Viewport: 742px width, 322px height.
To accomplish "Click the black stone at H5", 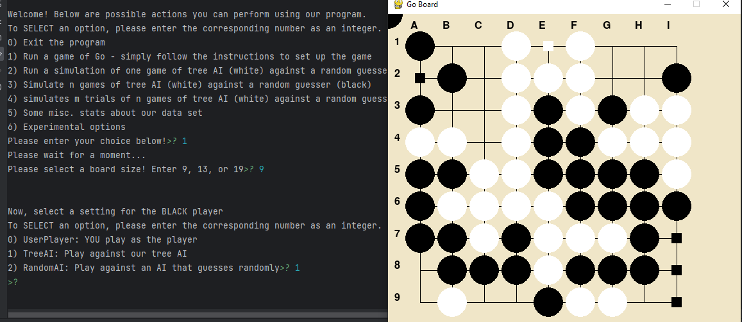I will pos(645,173).
